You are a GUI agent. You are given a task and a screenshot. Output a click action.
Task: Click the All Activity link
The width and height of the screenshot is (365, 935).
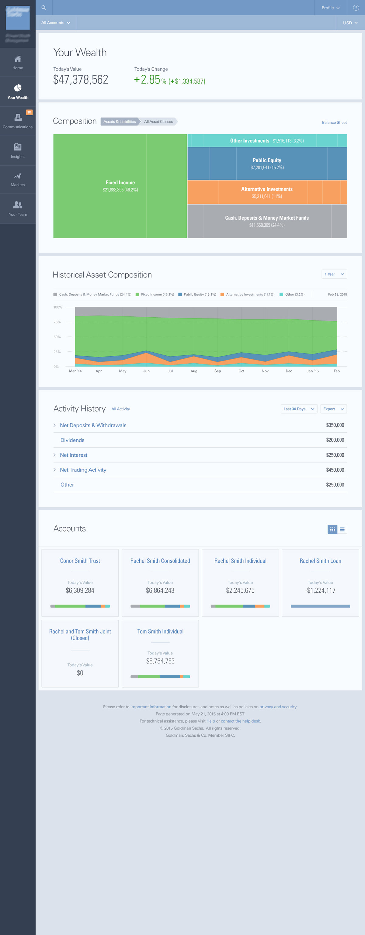120,409
